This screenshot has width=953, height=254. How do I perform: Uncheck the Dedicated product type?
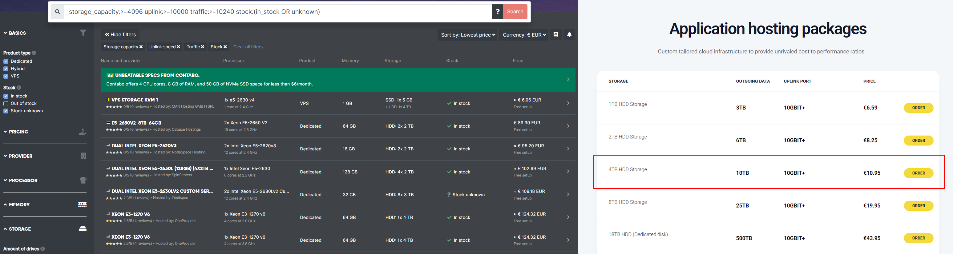[6, 62]
